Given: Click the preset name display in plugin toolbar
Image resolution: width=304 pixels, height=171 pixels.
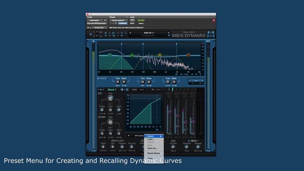Looking at the screenshot, I should tap(149, 33).
